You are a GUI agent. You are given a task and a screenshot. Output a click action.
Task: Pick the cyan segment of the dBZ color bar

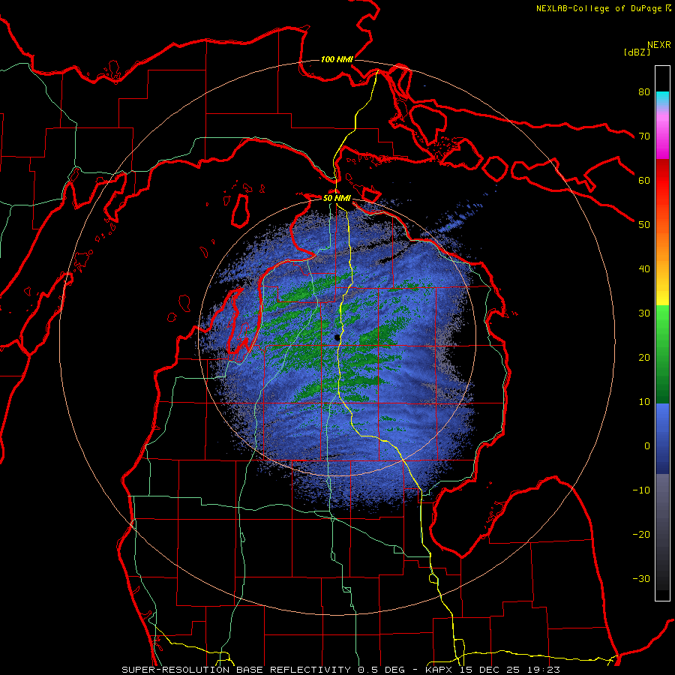point(662,98)
